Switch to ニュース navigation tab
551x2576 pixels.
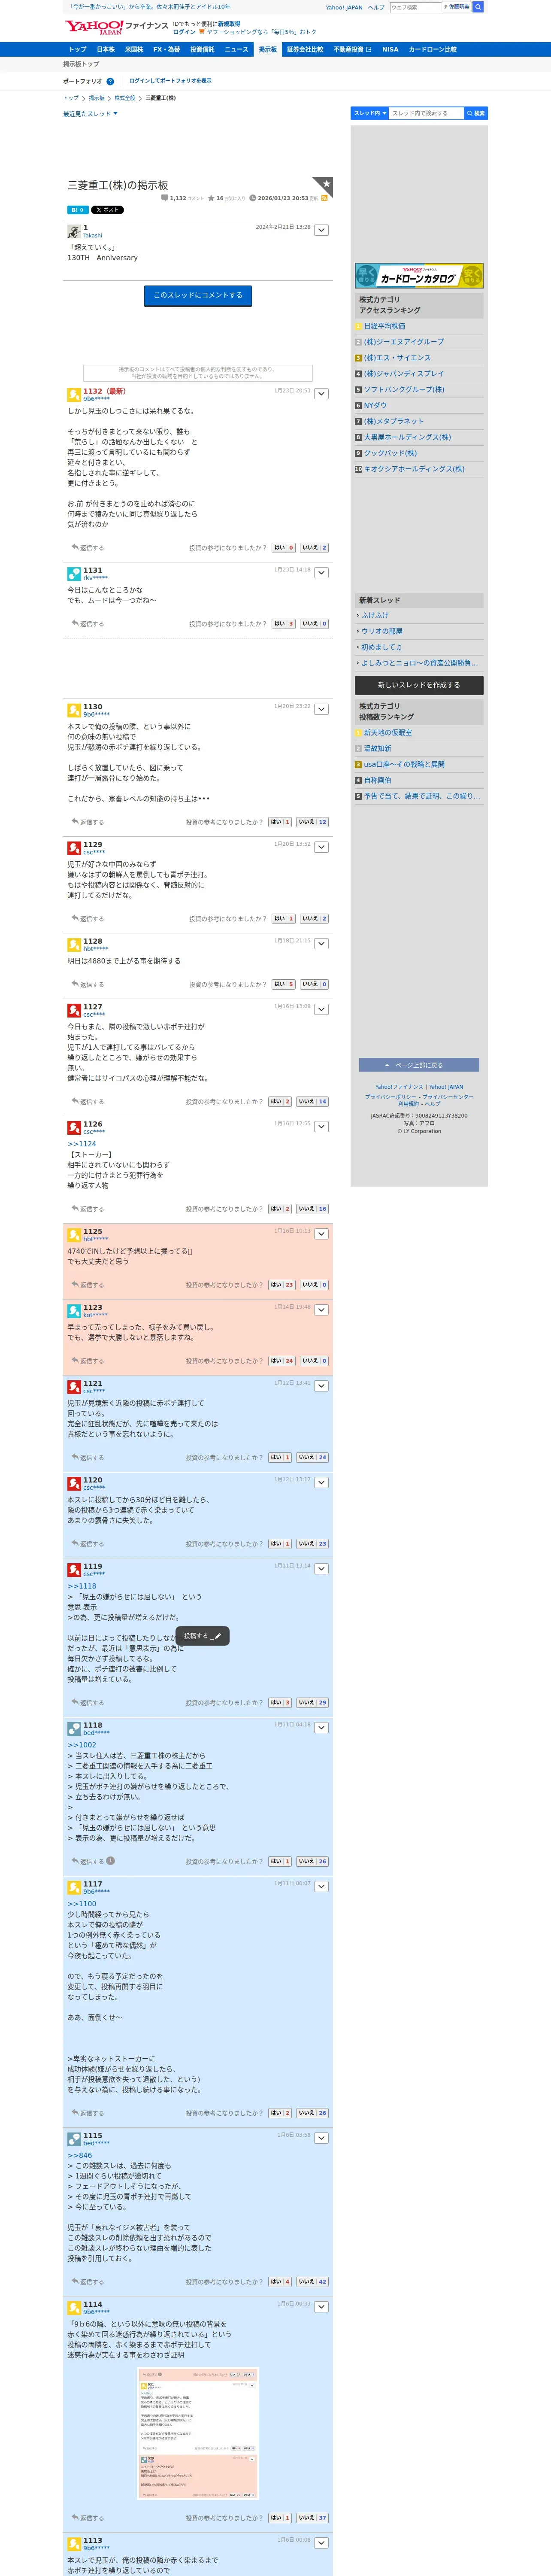236,49
